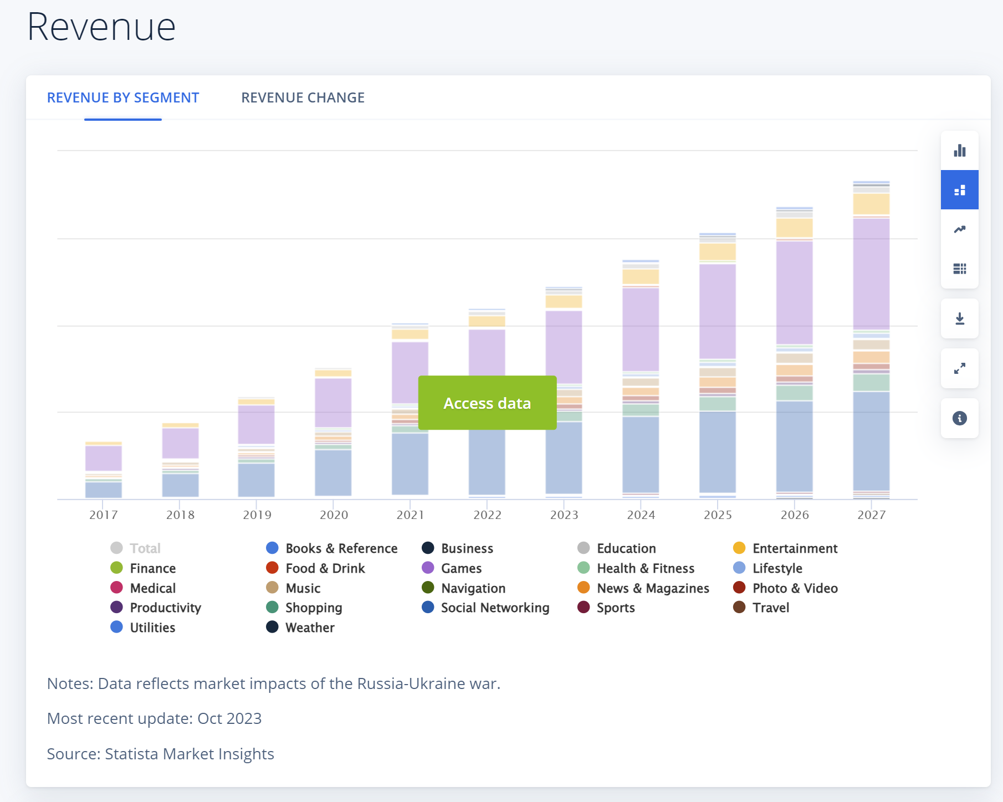Screen dimensions: 1003x802
Task: Toggle the Weather legend item
Action: coord(309,628)
